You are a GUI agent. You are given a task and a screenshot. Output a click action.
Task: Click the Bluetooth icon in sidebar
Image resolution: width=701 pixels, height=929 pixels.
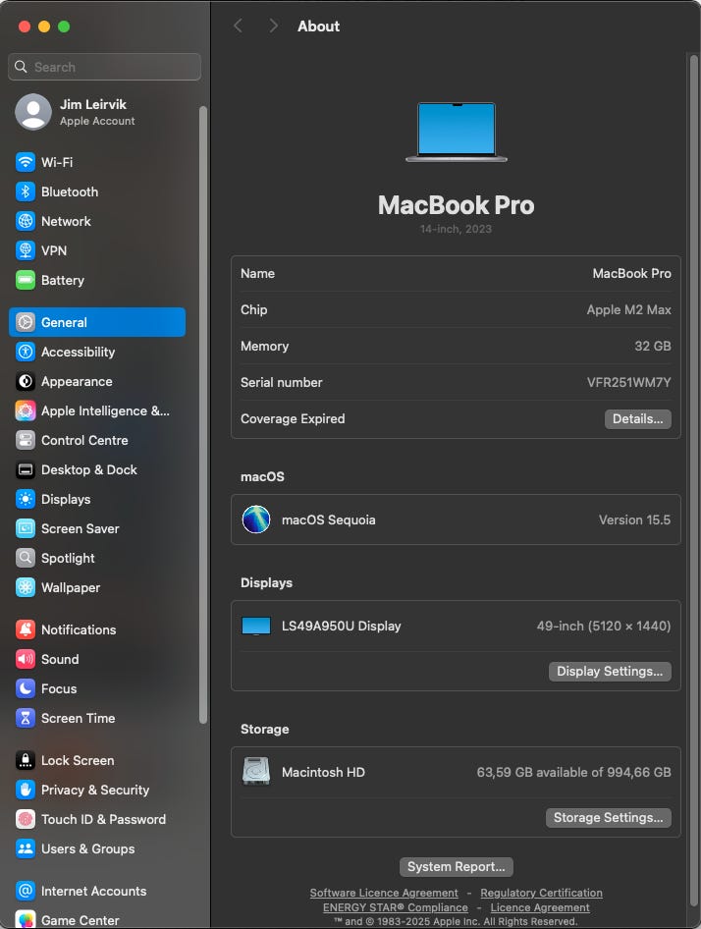click(x=25, y=191)
